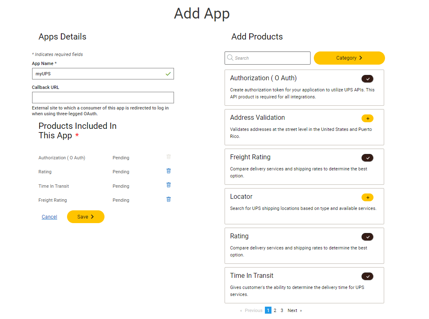Toggle off Authorization (O Auth) product
Screen dimensions: 429x319
(x=367, y=79)
